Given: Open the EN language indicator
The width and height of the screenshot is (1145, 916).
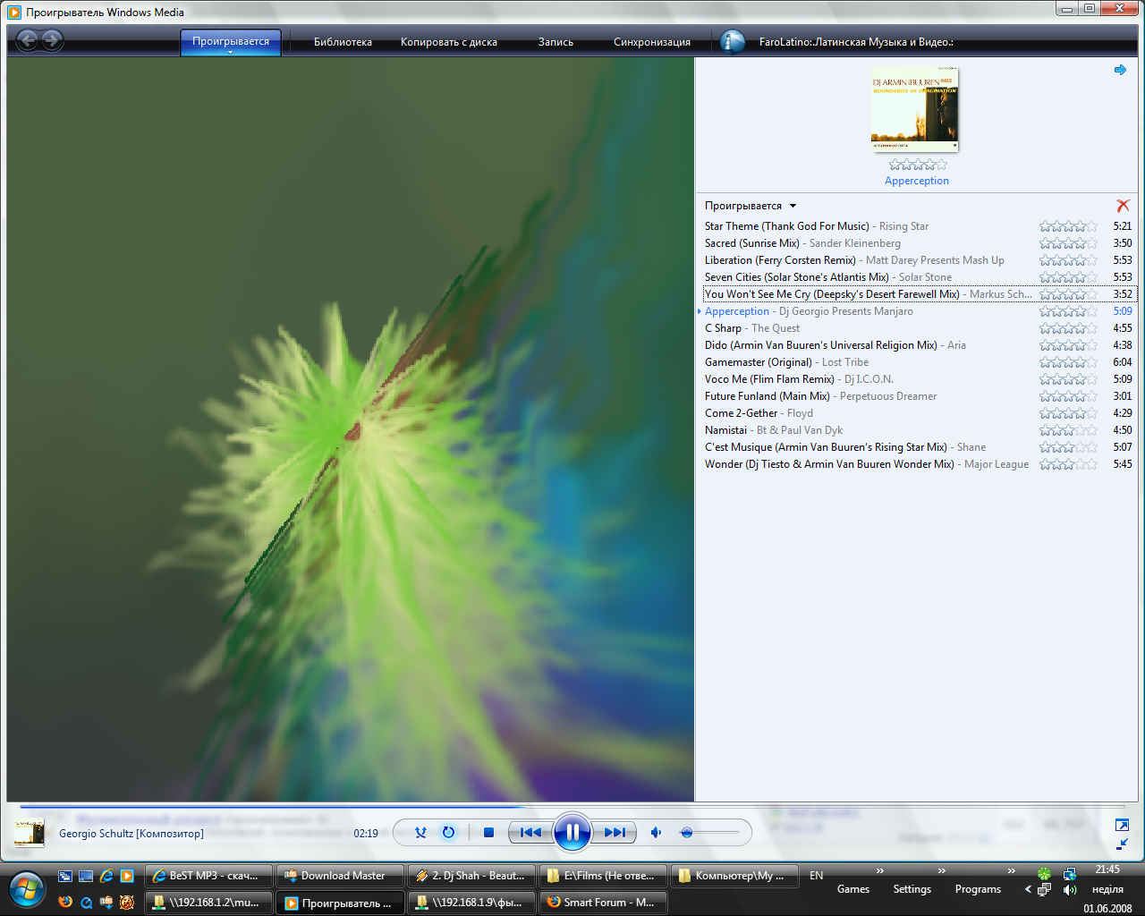Looking at the screenshot, I should pos(816,876).
